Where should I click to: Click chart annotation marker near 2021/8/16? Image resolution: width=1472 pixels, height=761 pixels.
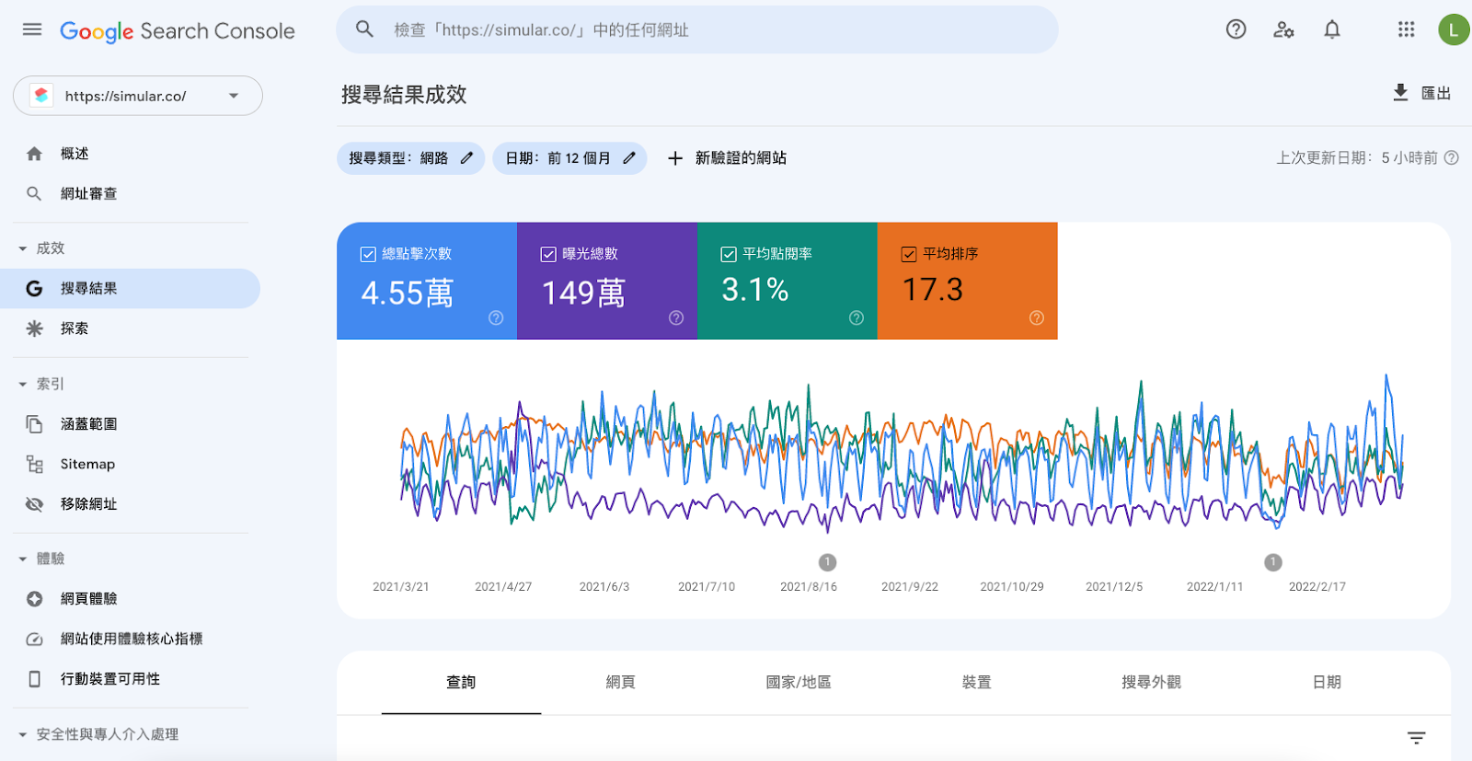[x=827, y=562]
